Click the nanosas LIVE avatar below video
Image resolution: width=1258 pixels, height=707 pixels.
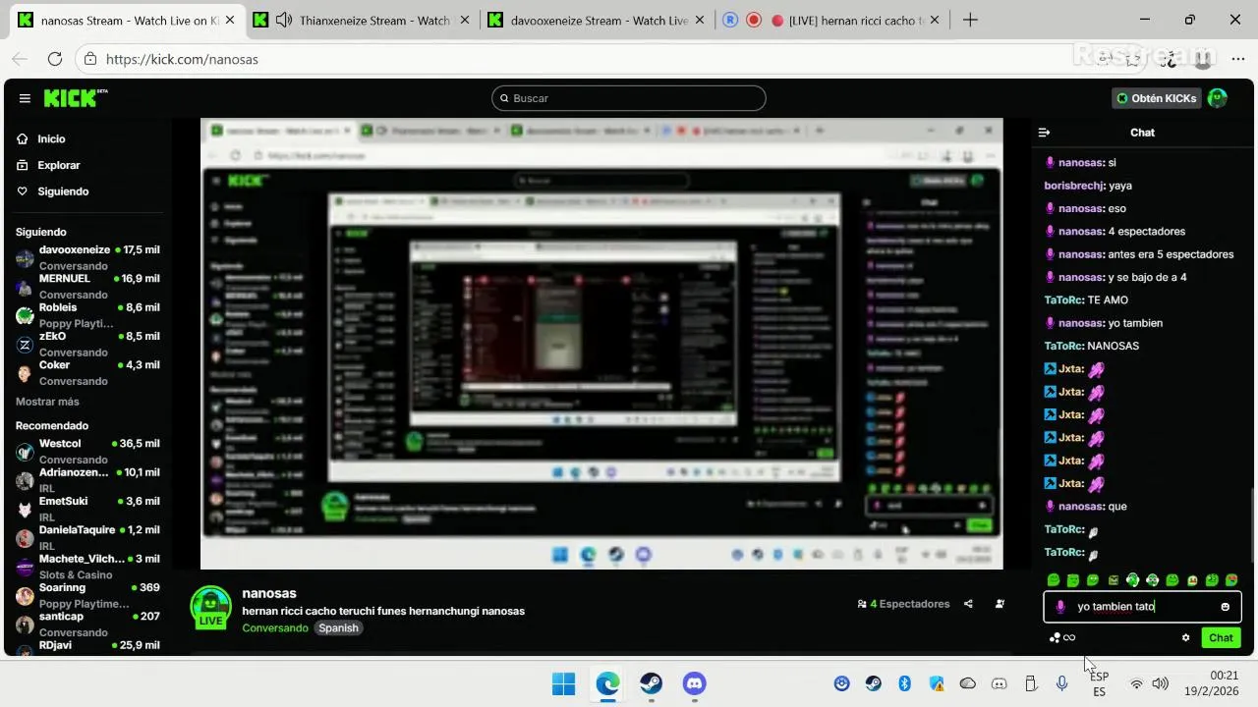pyautogui.click(x=210, y=608)
